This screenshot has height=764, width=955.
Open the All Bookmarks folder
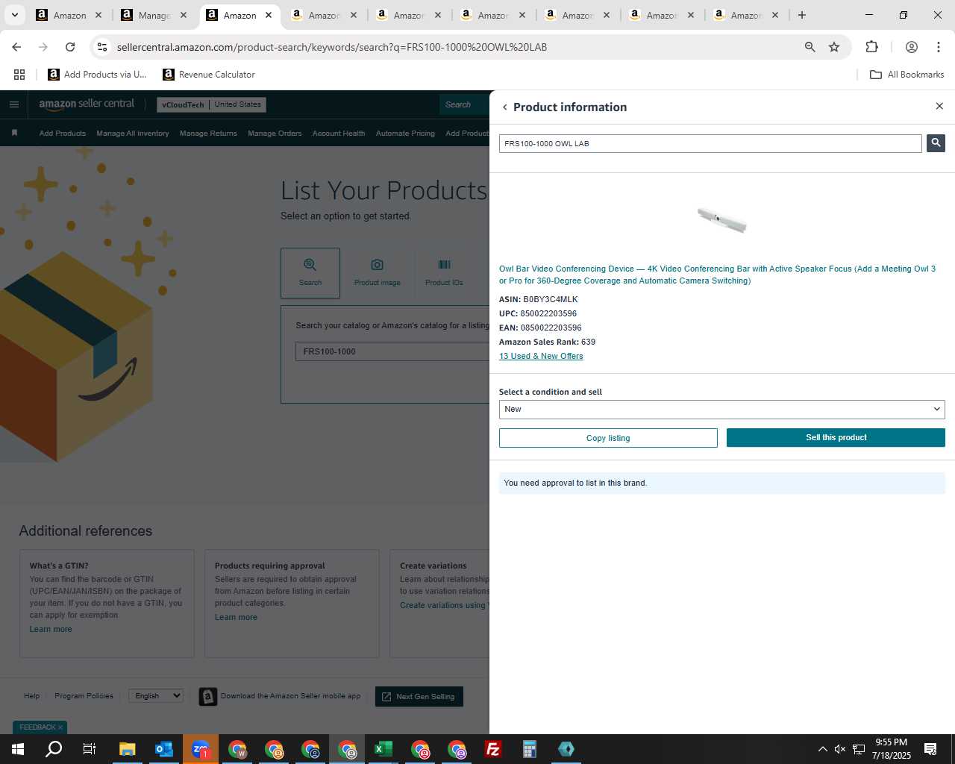[x=907, y=75]
